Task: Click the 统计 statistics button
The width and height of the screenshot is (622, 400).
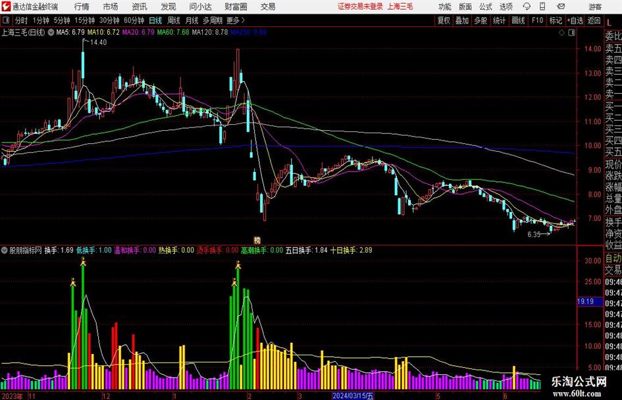Action: point(499,20)
